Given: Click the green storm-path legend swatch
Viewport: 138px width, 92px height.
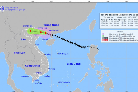Looking at the screenshot, I should pos(103,36).
